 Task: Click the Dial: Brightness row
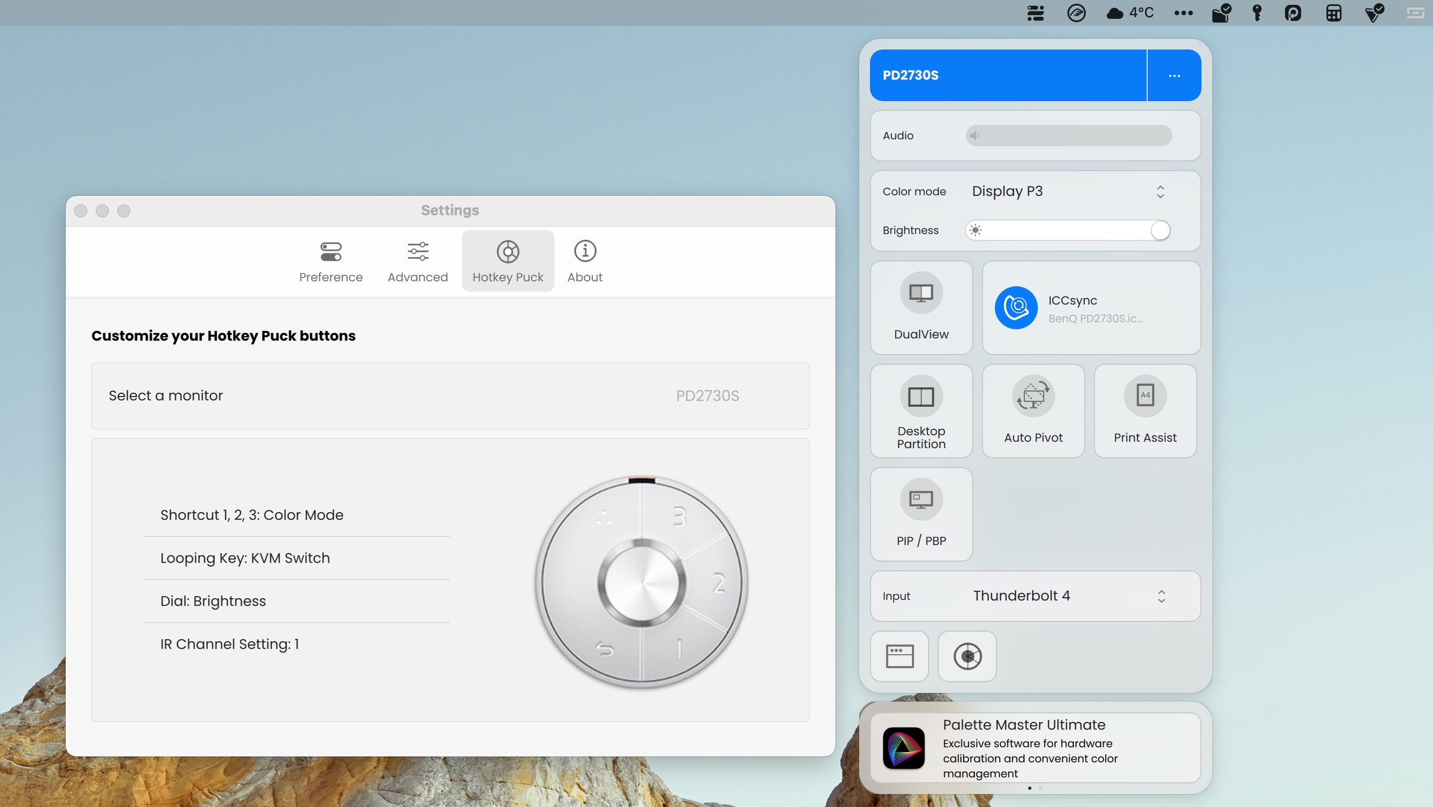point(297,601)
